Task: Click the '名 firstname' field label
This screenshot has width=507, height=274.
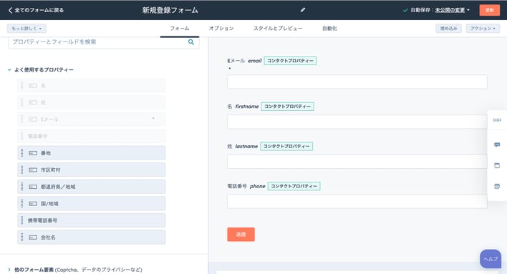Action: [x=243, y=107]
